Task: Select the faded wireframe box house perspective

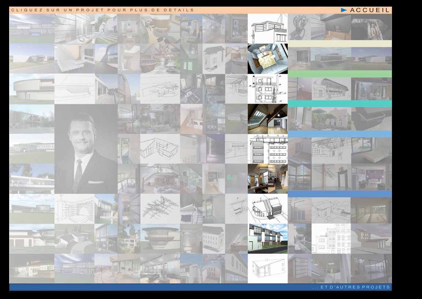Action: [x=160, y=149]
